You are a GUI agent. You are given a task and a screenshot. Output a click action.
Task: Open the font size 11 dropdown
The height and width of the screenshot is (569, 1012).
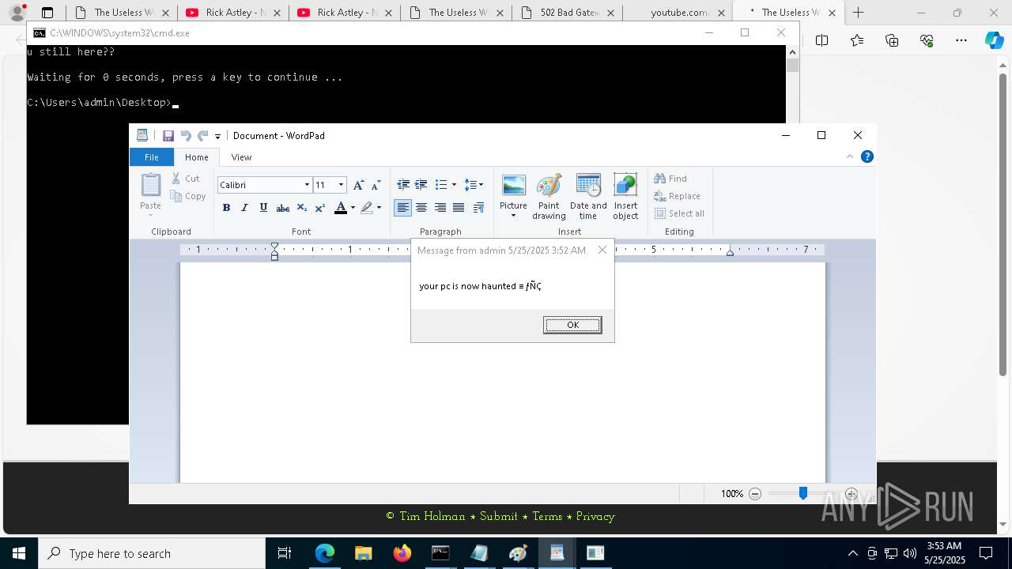coord(341,185)
